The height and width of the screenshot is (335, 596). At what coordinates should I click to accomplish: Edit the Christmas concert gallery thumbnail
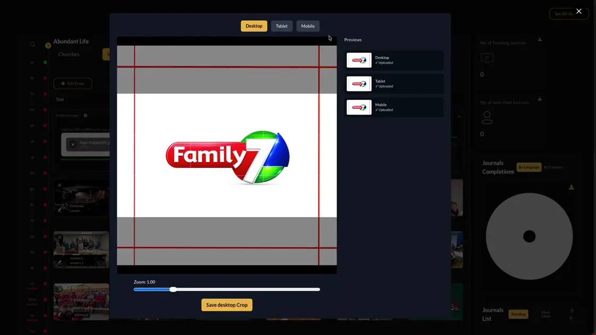[60, 210]
